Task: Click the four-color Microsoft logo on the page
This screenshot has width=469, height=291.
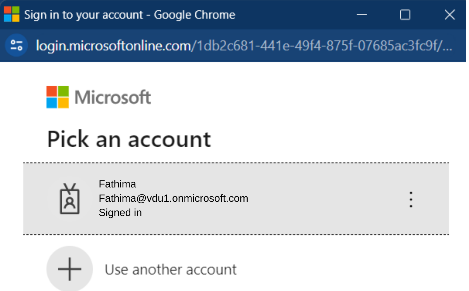Action: [x=58, y=97]
